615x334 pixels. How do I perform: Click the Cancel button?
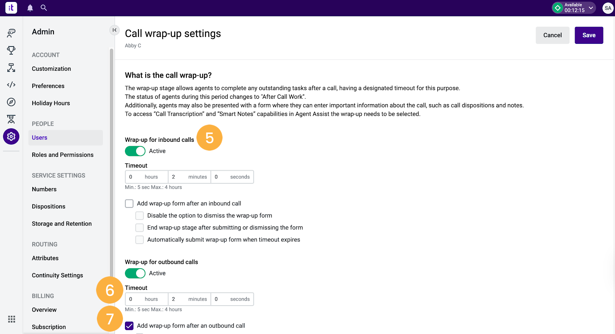tap(552, 35)
